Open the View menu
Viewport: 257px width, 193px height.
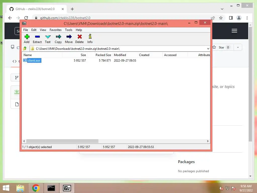point(43,30)
